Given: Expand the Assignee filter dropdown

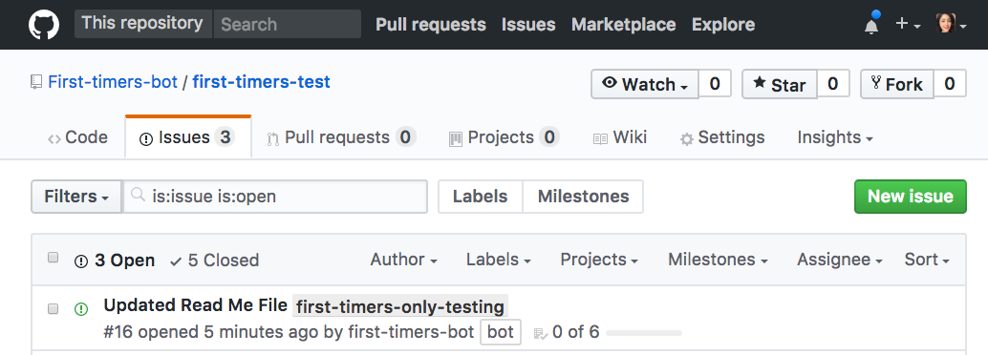Looking at the screenshot, I should (839, 260).
